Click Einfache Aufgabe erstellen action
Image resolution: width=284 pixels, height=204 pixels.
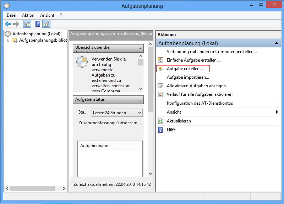coord(193,60)
